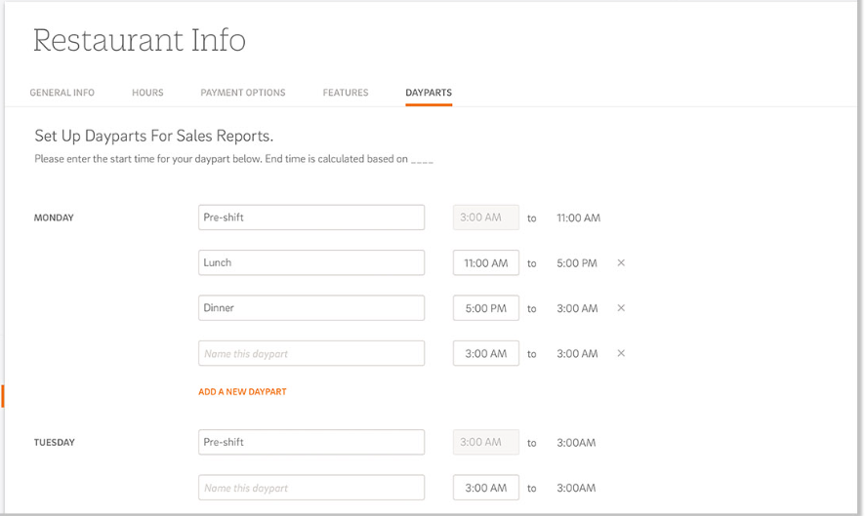Click the Dinner daypart name field

coord(310,308)
